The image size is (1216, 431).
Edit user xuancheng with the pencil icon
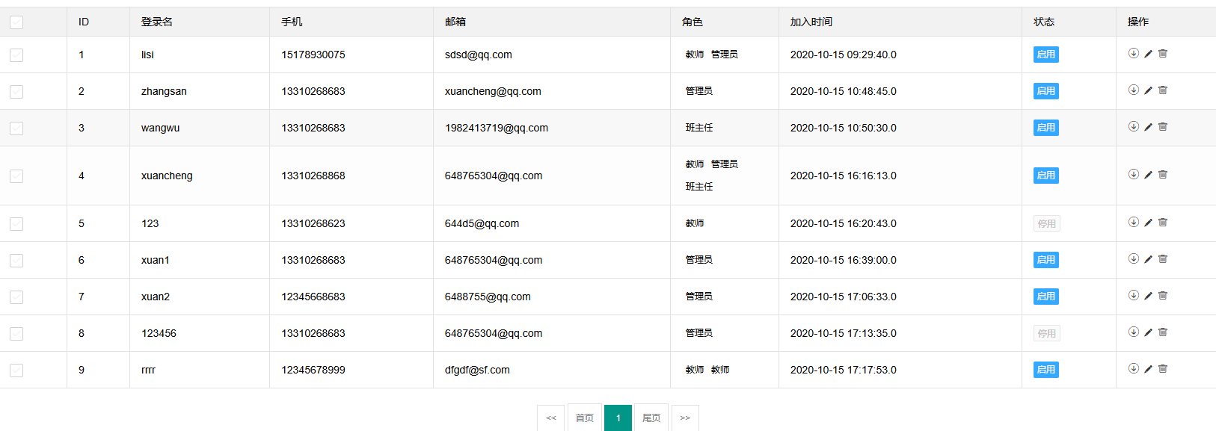click(x=1148, y=175)
